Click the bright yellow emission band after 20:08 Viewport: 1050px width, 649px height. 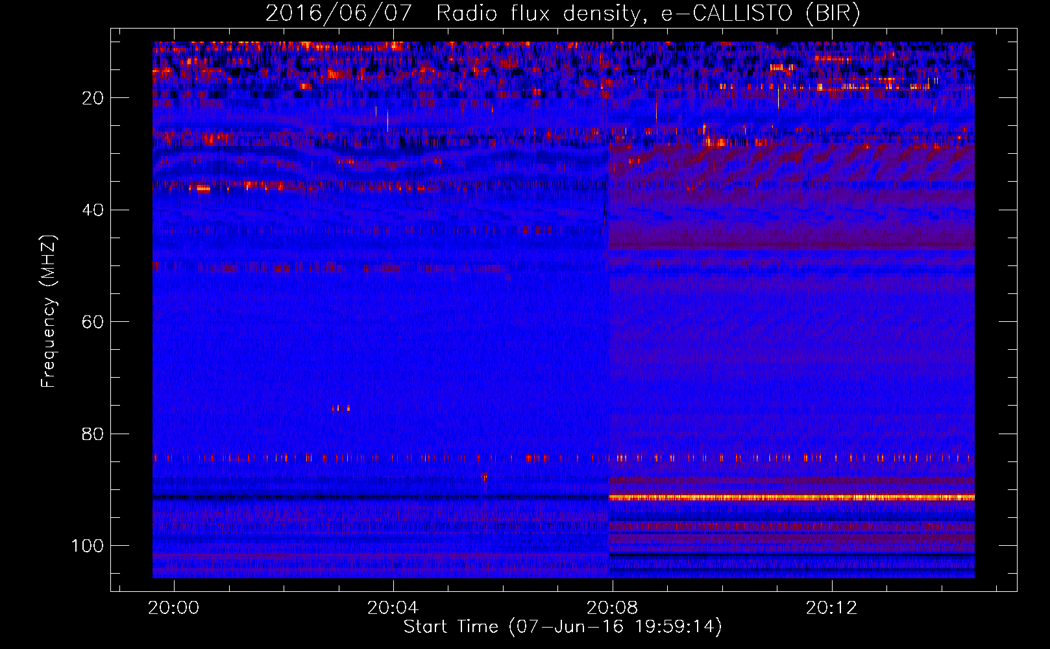coord(792,497)
